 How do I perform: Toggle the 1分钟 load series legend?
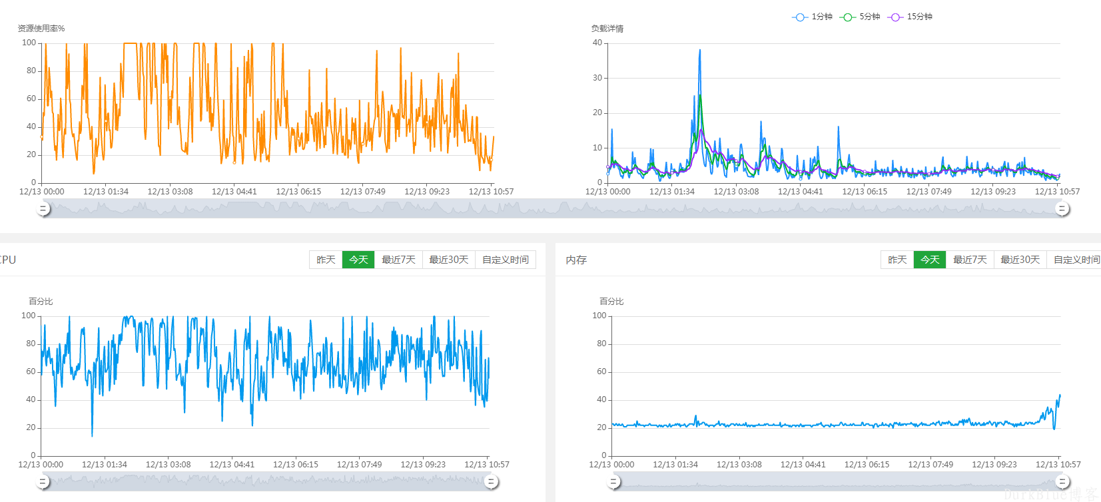tap(812, 17)
